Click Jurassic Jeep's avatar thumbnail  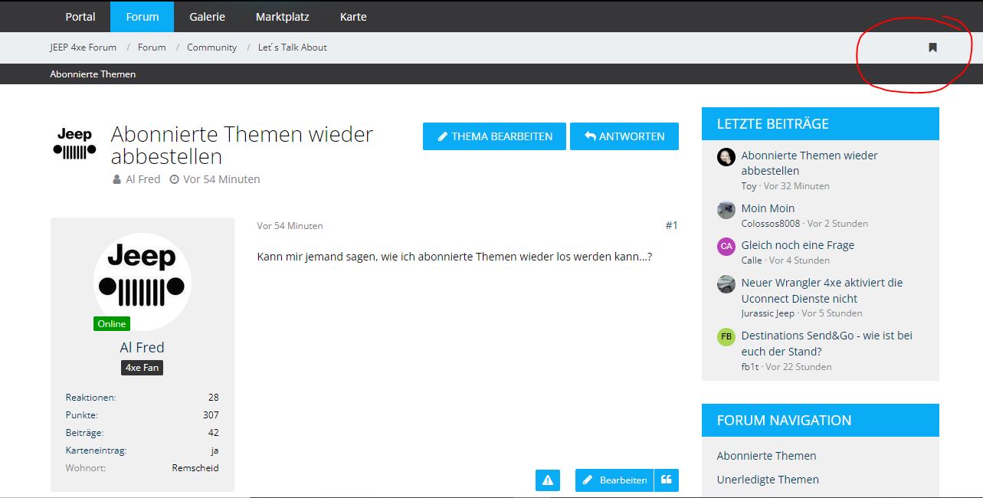(x=726, y=284)
